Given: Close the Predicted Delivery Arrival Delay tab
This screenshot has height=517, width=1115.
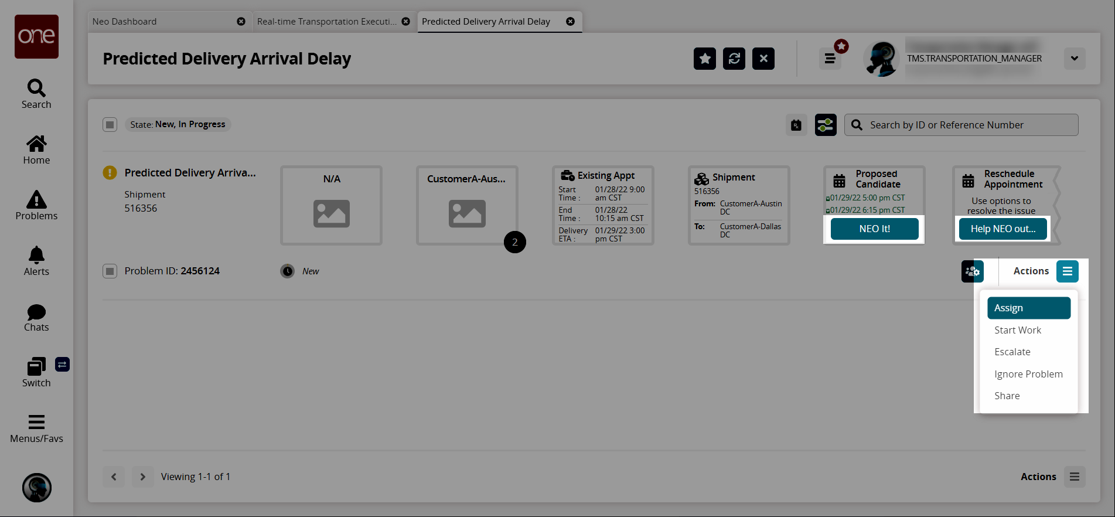Looking at the screenshot, I should [x=570, y=21].
